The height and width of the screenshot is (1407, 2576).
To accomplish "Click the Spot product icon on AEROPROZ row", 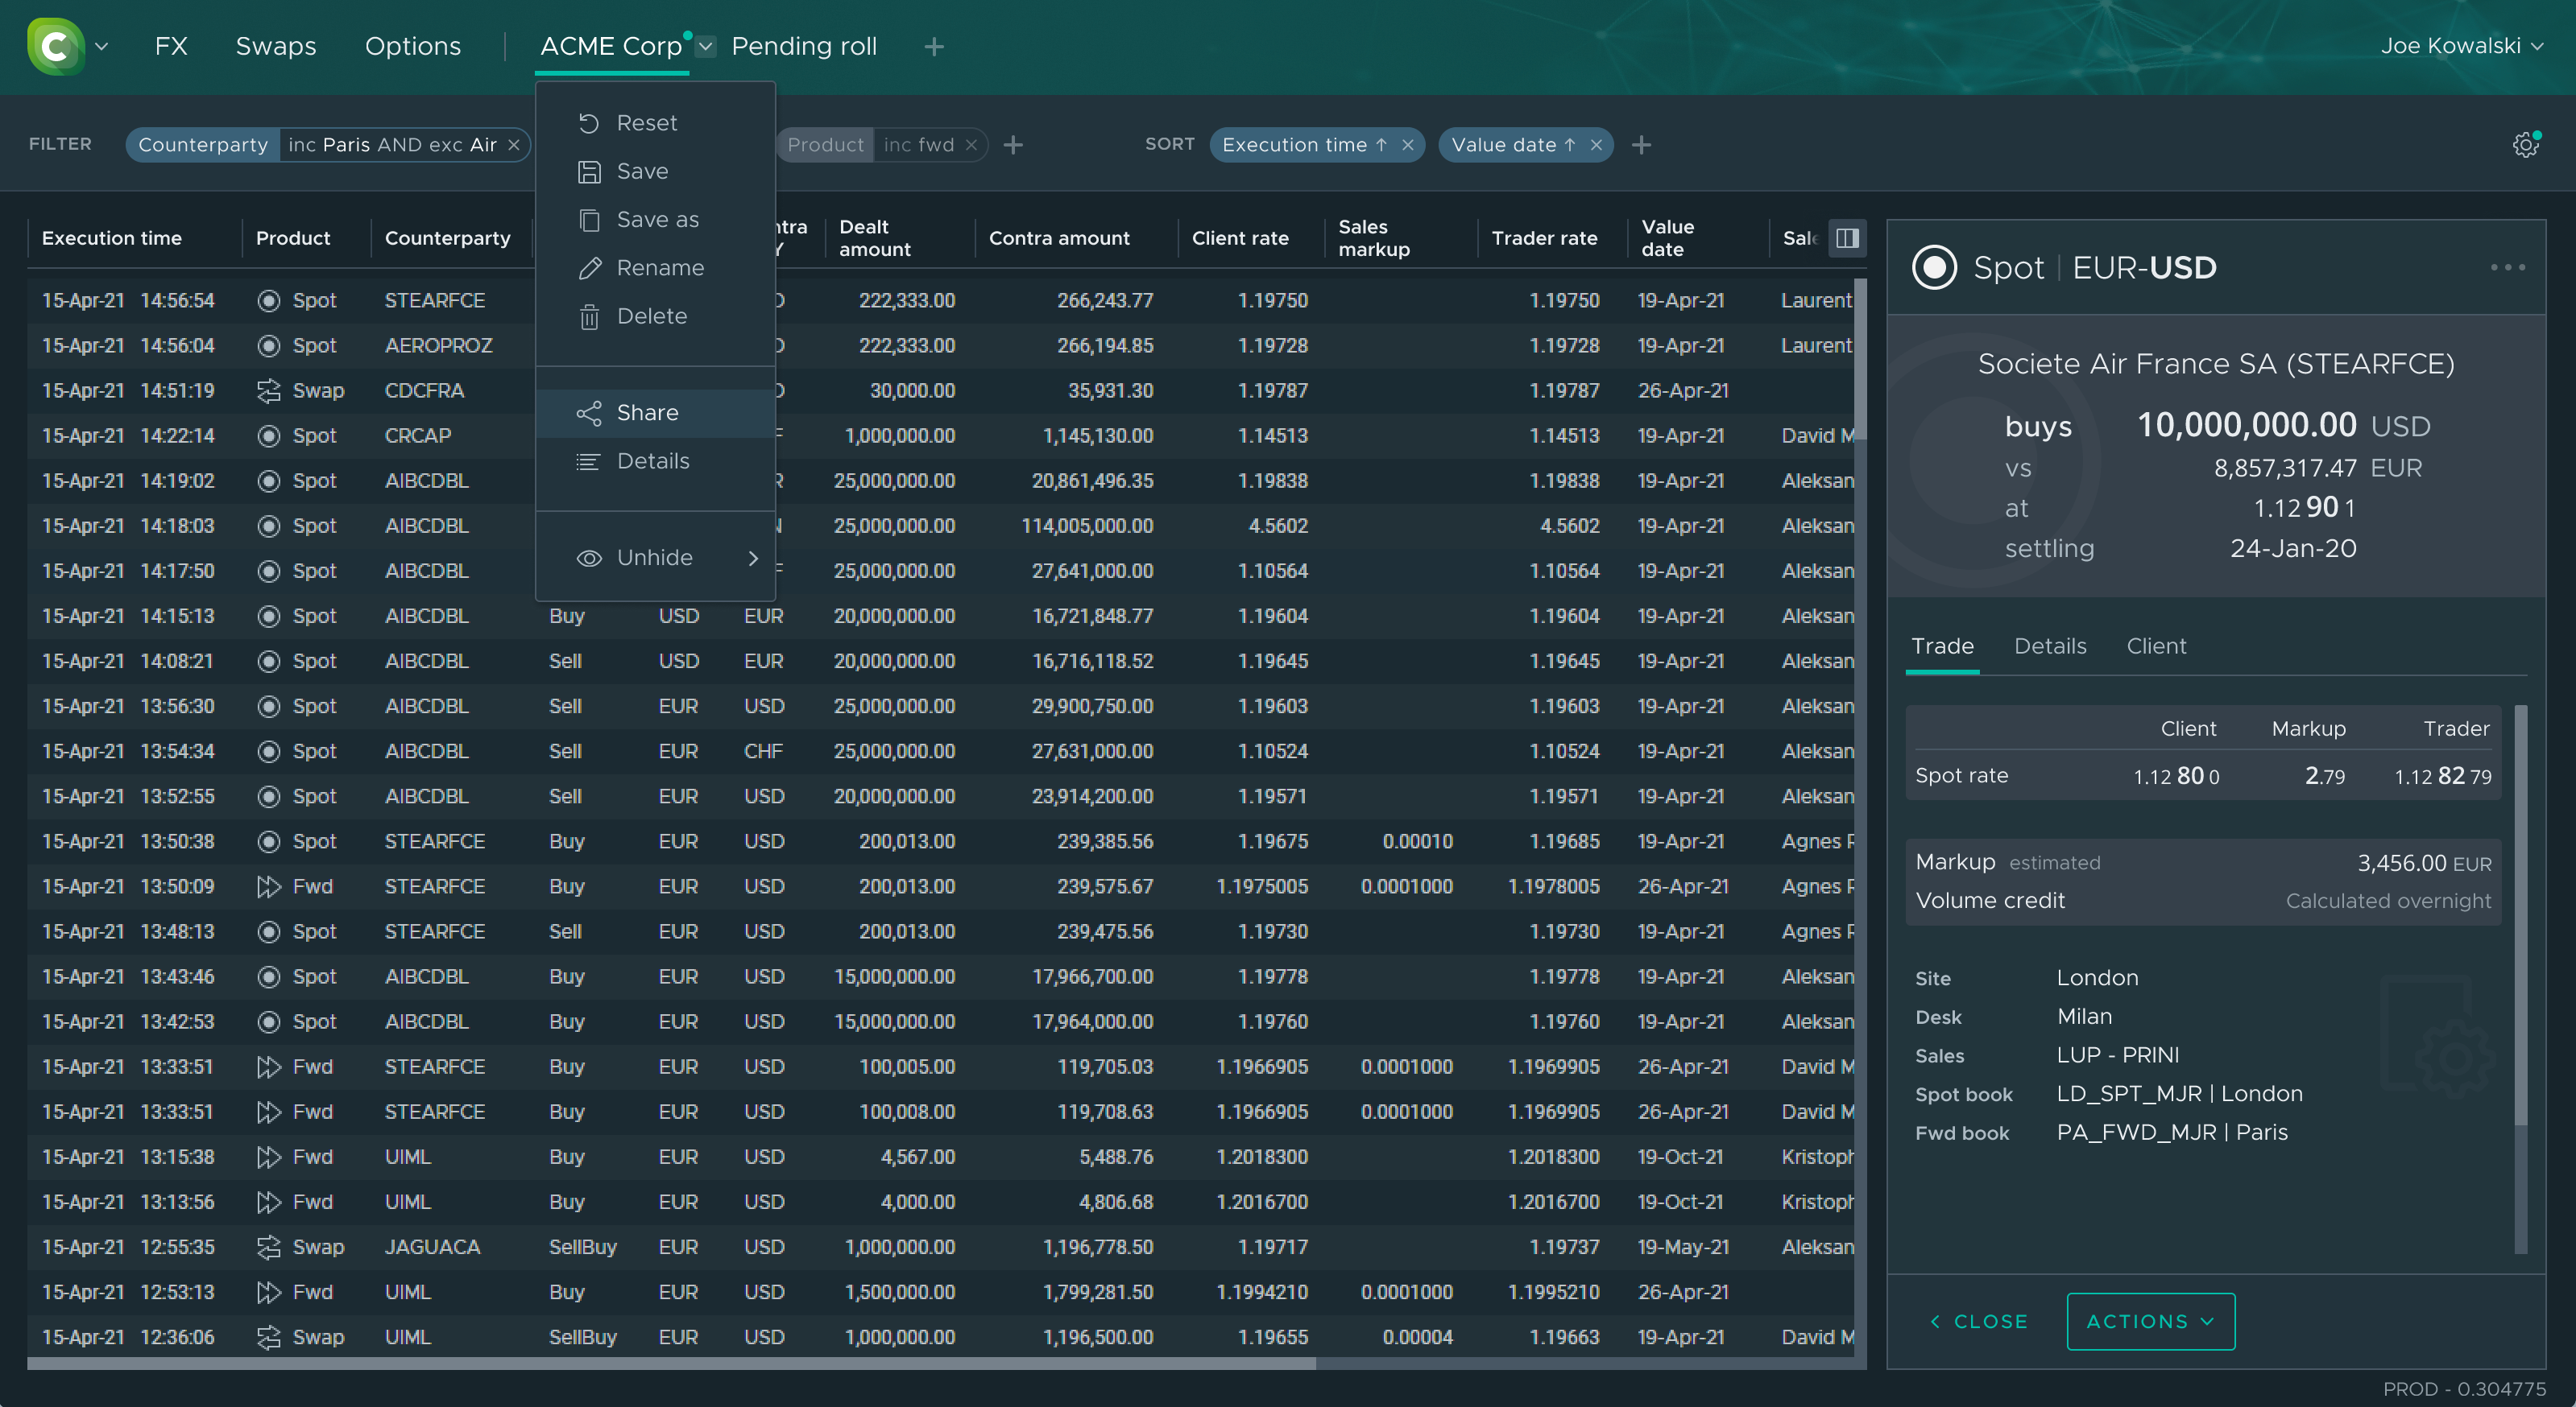I will [268, 345].
